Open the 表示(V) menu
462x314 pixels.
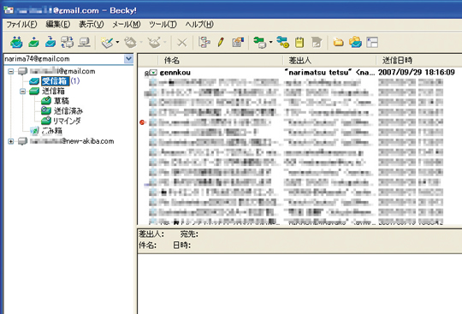91,25
